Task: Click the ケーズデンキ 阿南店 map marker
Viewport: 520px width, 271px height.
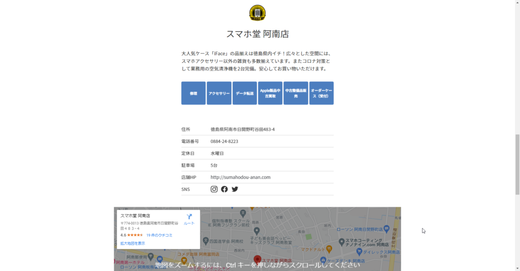Action: (x=323, y=260)
